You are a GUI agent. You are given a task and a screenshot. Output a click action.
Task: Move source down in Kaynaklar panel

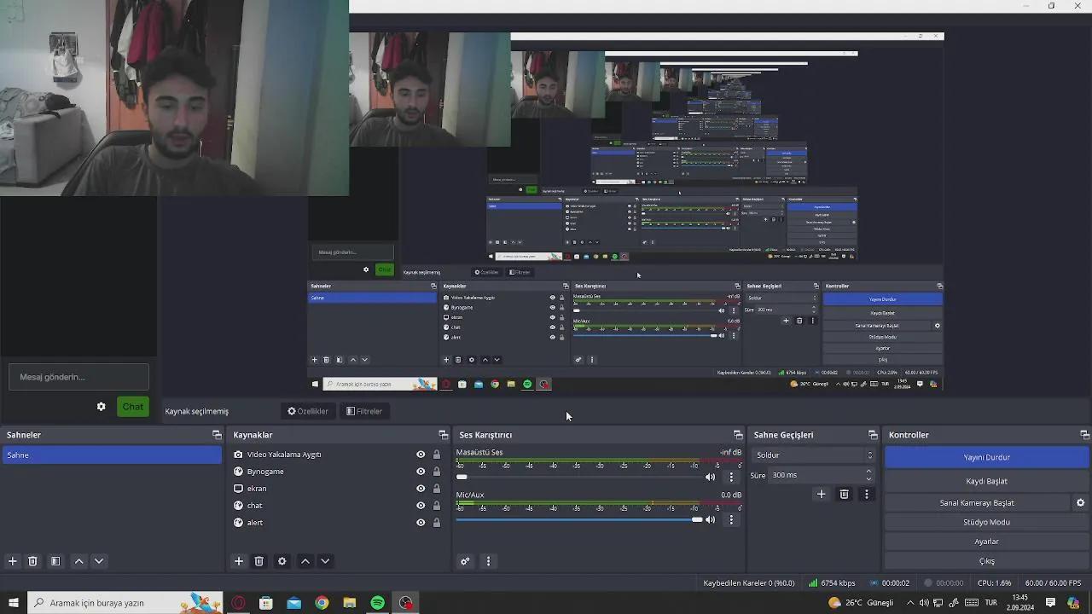coord(325,561)
